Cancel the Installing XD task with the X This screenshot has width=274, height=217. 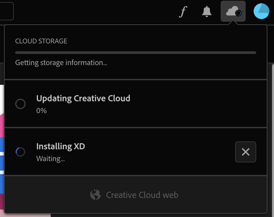tap(245, 152)
